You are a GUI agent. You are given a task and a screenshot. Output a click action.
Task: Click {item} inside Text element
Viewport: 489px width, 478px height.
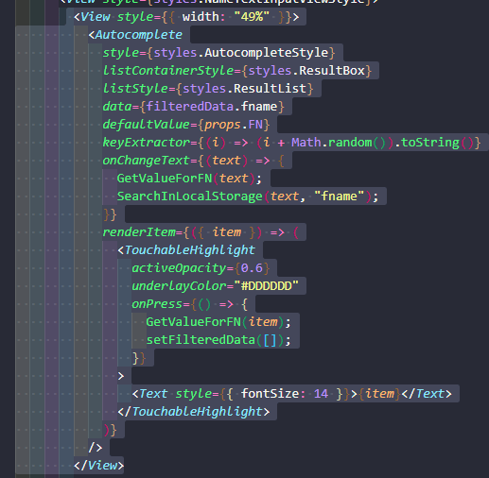(x=380, y=394)
